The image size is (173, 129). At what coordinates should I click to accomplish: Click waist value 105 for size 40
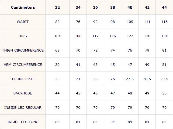point(130,22)
